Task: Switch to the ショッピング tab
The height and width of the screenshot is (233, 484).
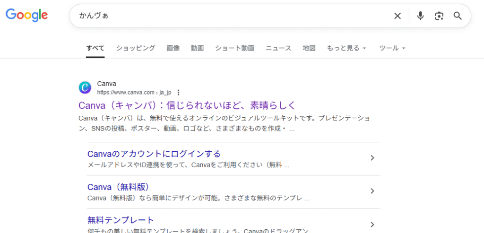Action: (136, 48)
